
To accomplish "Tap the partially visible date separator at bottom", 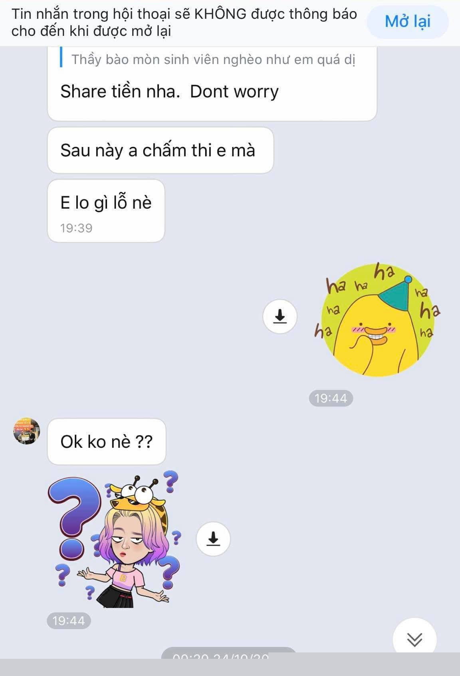I will [x=229, y=653].
